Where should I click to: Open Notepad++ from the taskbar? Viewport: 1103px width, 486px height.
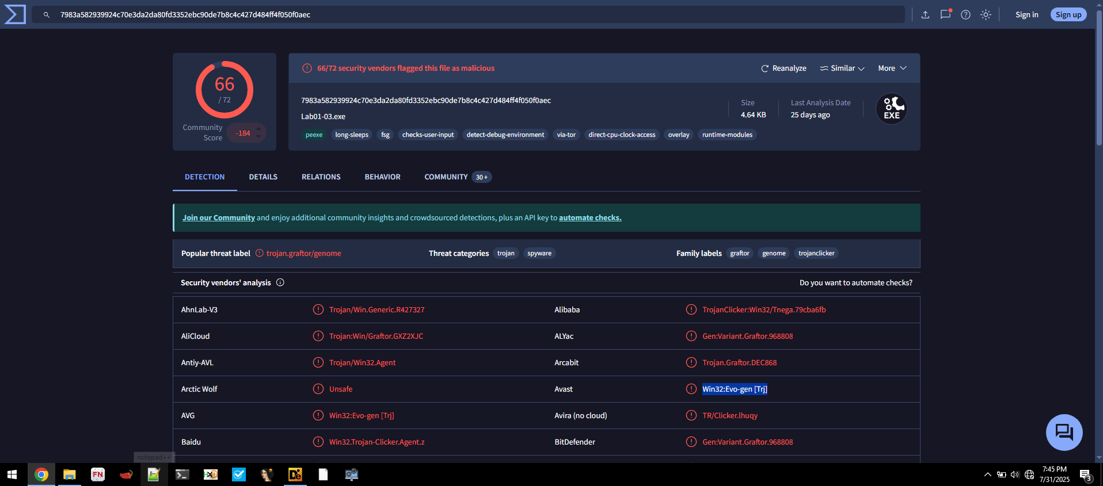(154, 474)
